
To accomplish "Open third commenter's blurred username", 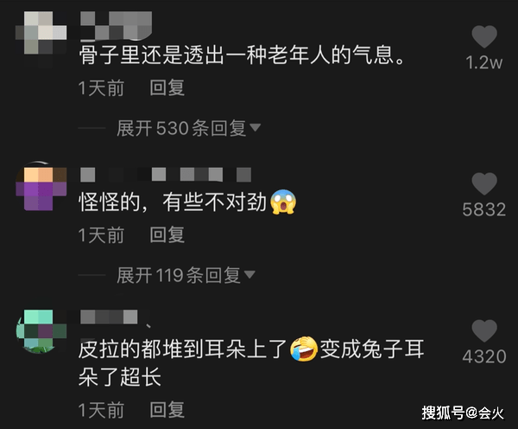I will coord(109,317).
